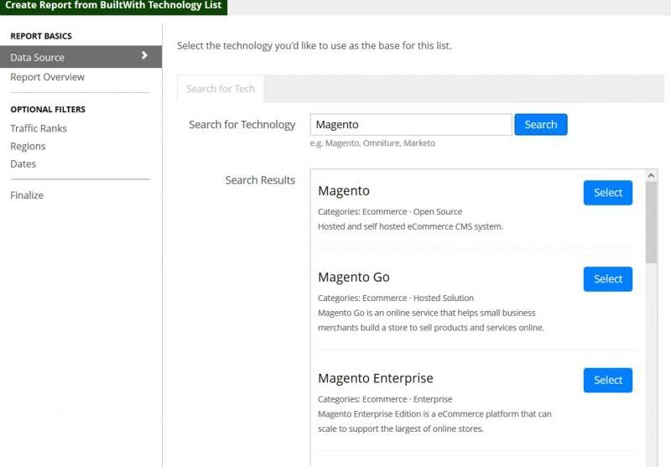Open the Data Source menu item
The width and height of the screenshot is (671, 467).
[x=81, y=57]
